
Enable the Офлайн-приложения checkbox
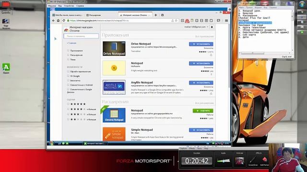click(68, 71)
